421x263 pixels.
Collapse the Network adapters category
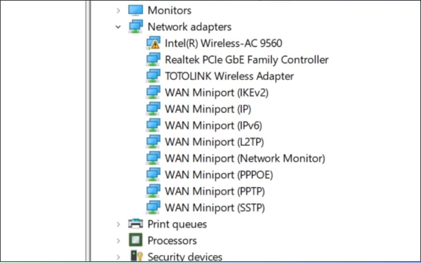pyautogui.click(x=118, y=26)
